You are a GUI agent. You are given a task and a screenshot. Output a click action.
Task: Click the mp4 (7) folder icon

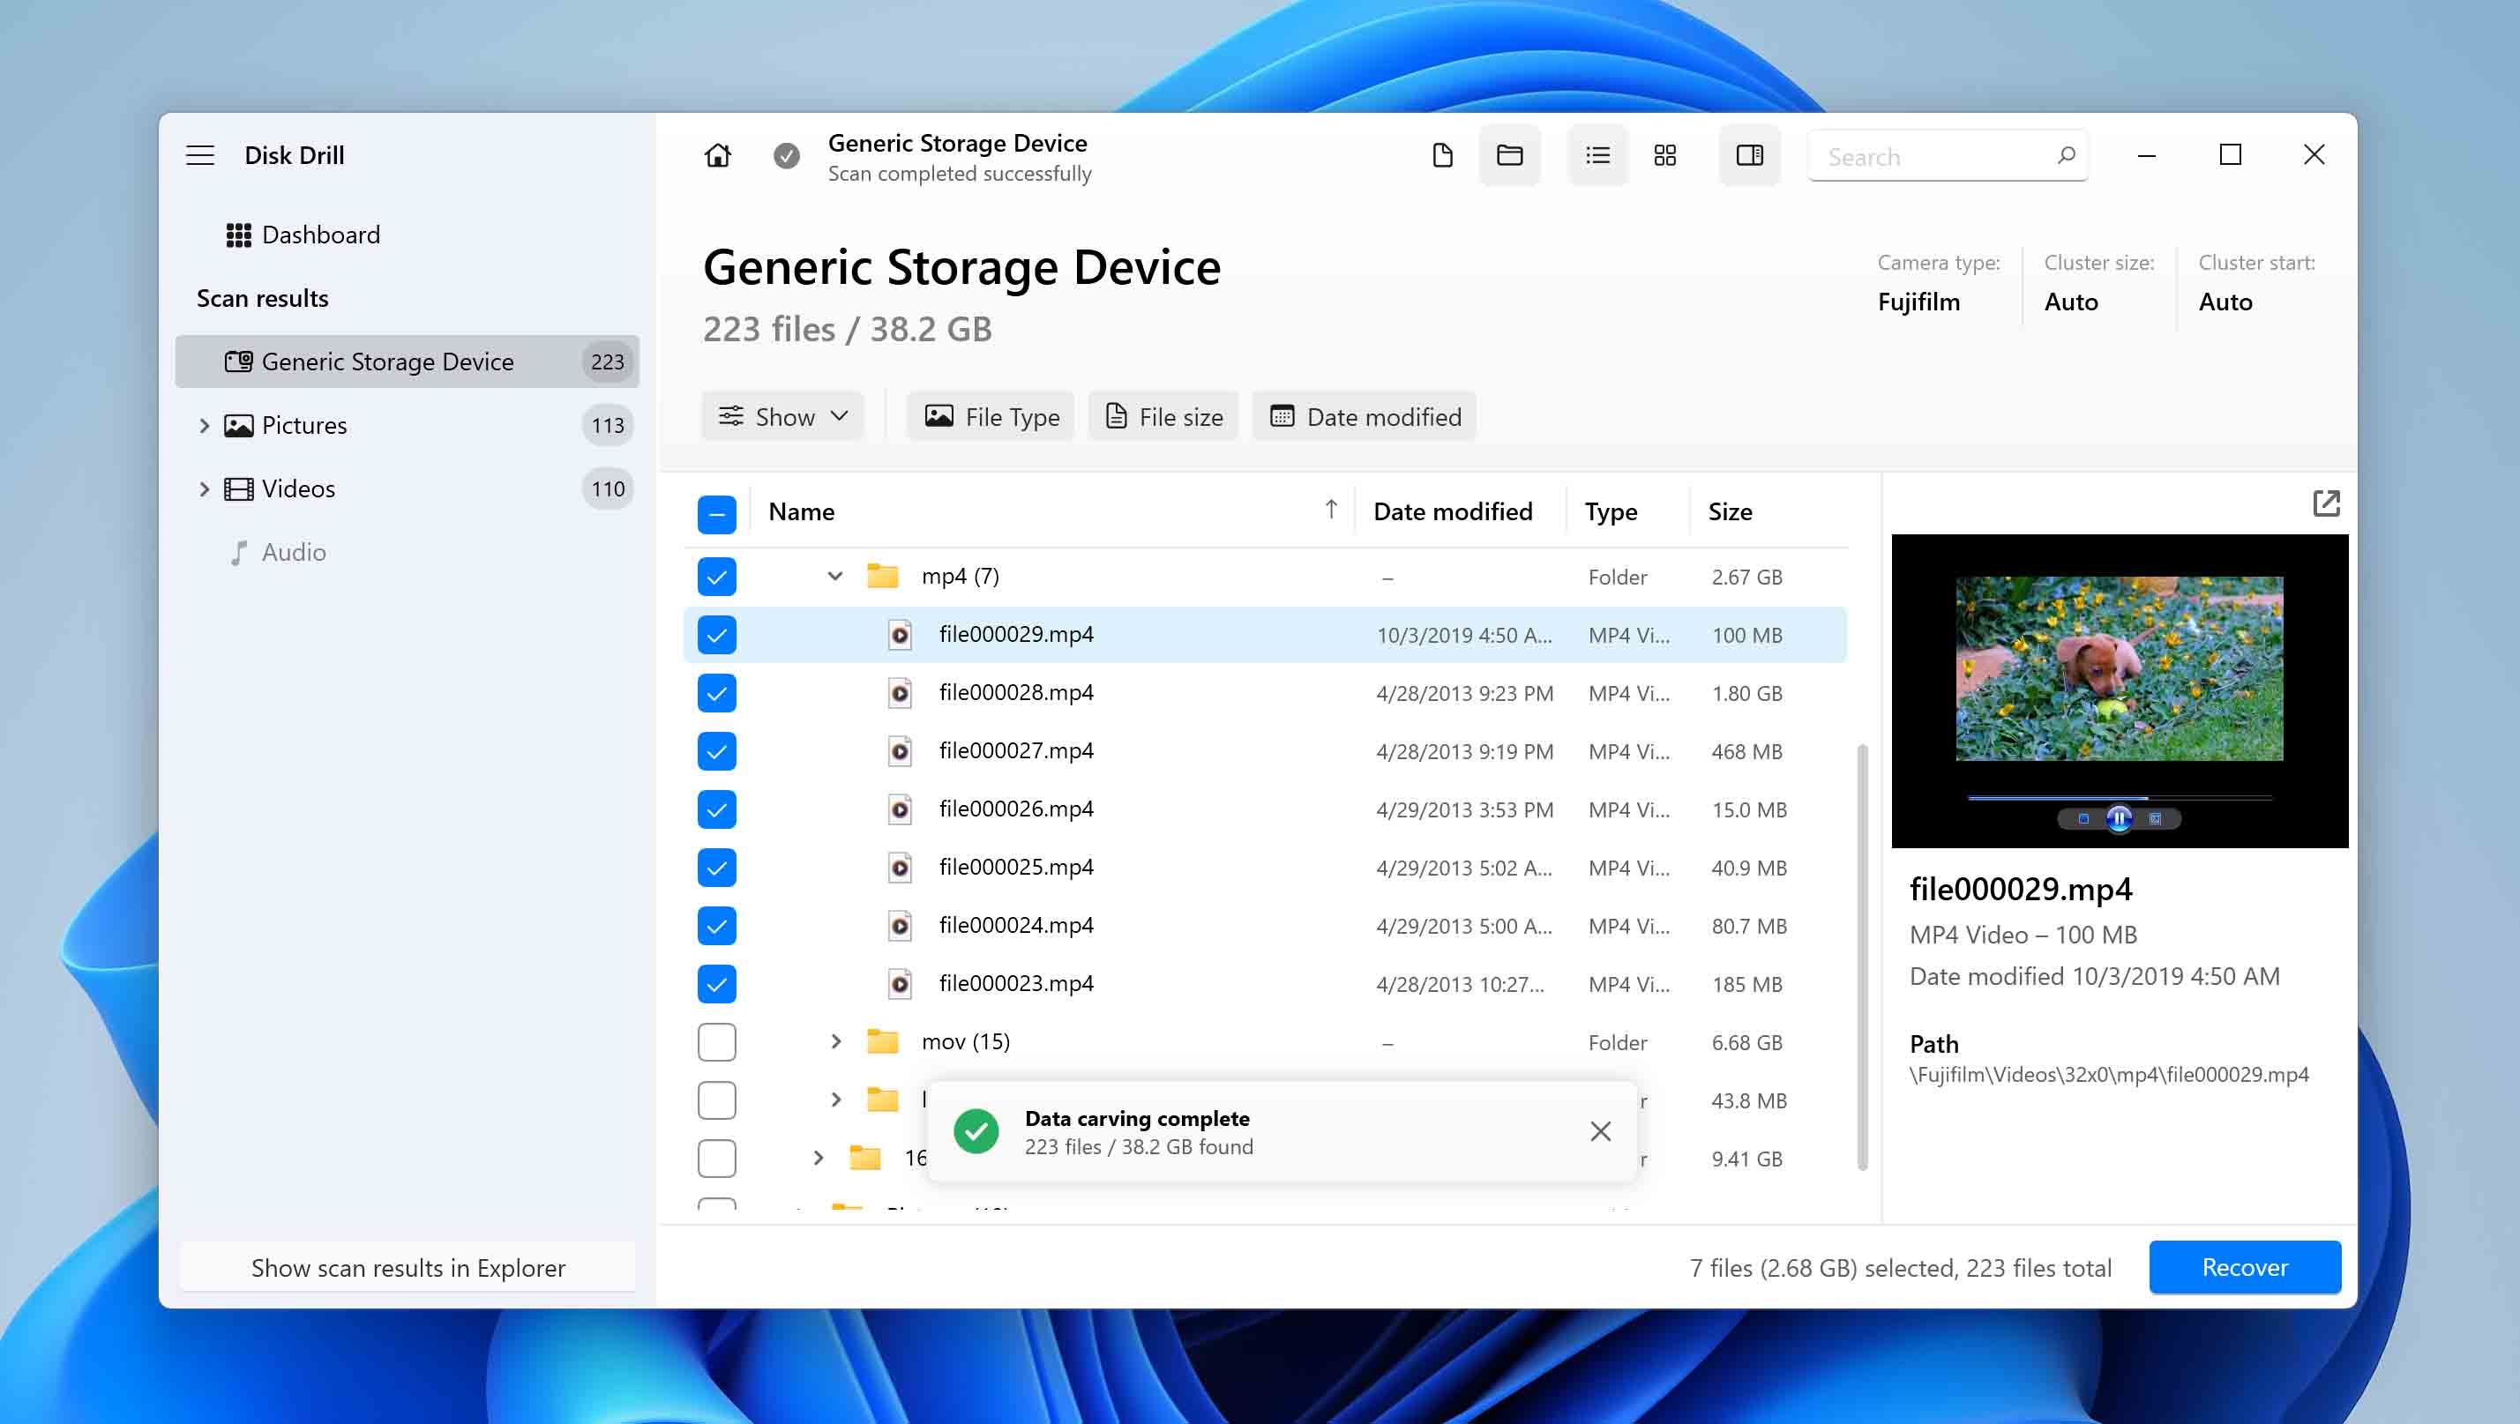coord(882,575)
